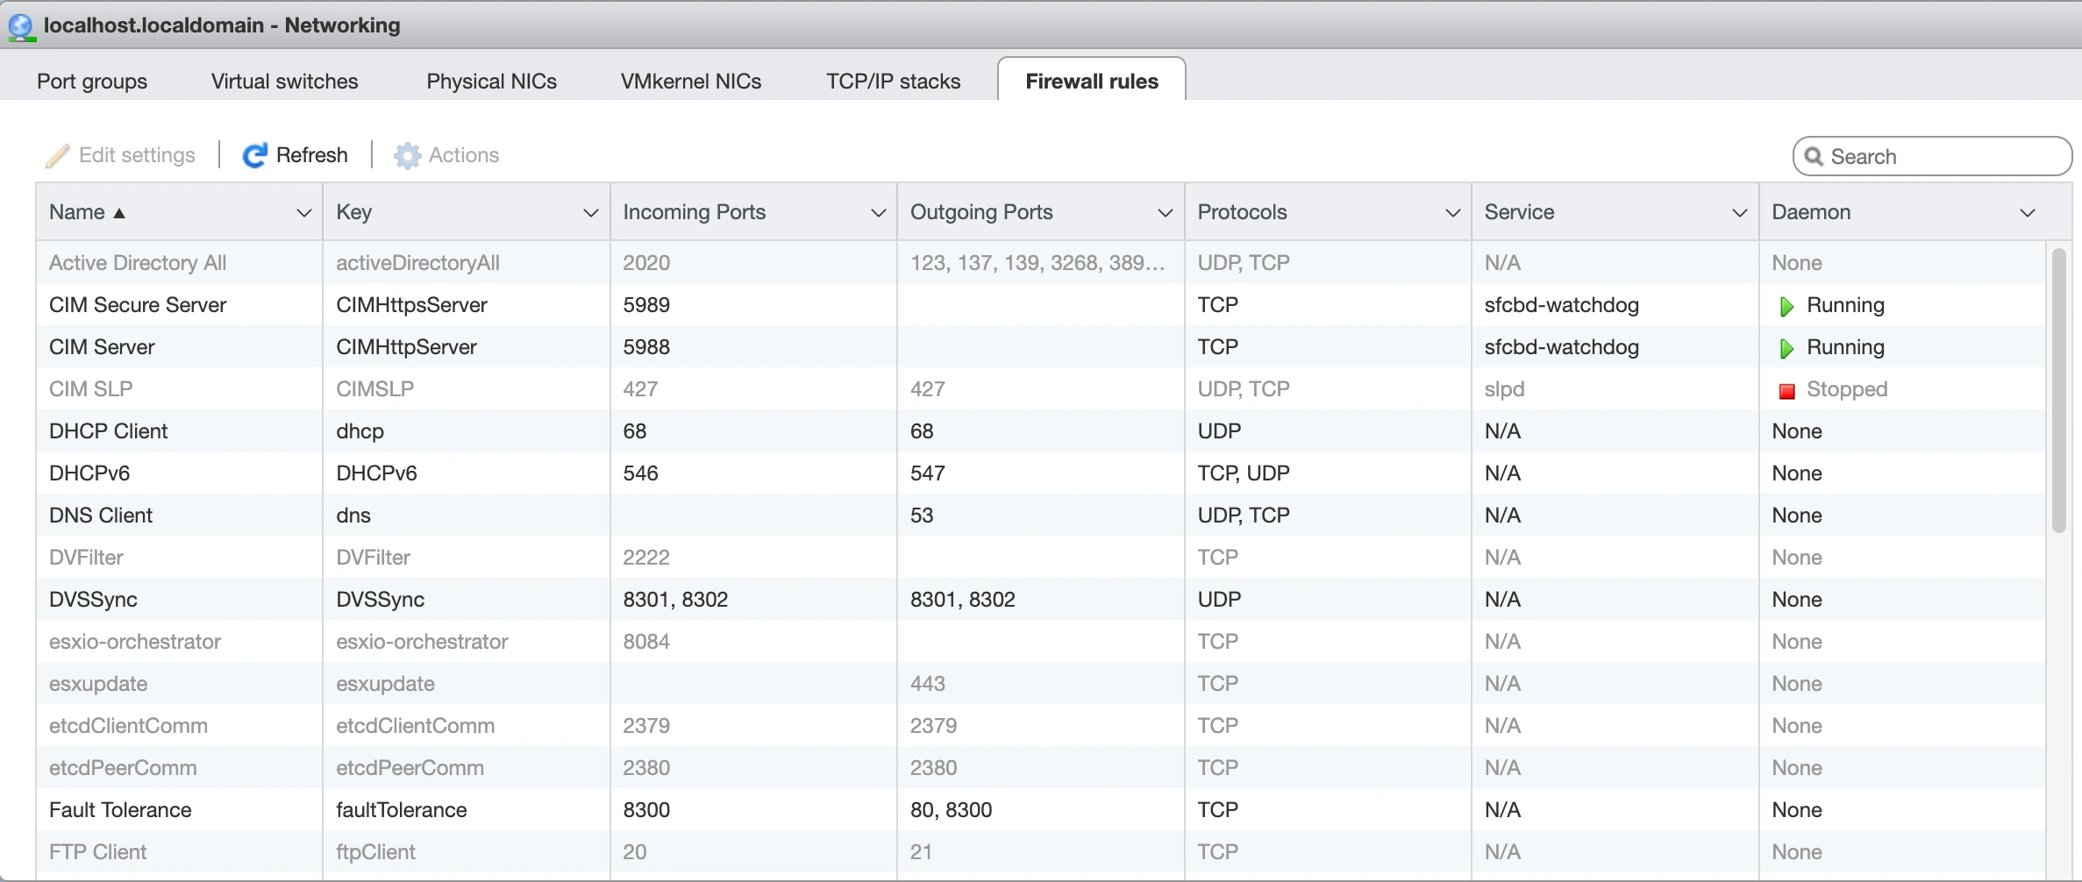Toggle the Name column sort arrow
2082x882 pixels.
pyautogui.click(x=119, y=212)
